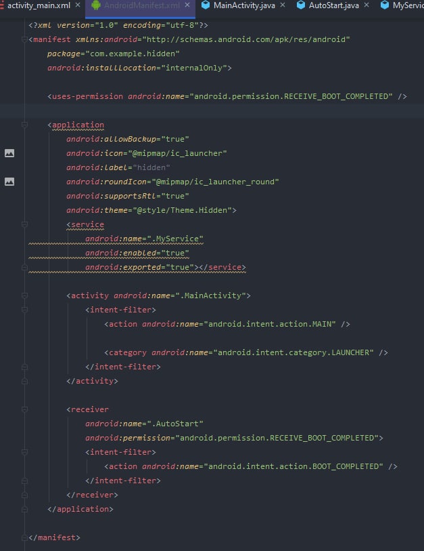Click the closing </receiver> tag

(x=92, y=495)
